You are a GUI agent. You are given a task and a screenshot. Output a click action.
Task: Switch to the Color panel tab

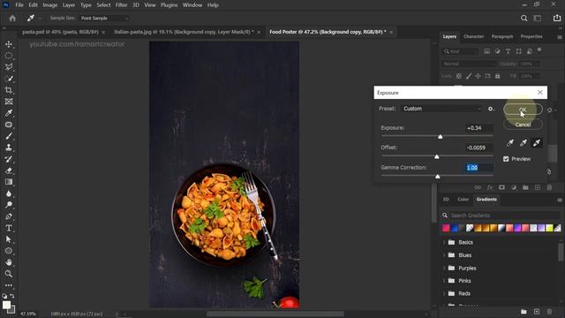click(463, 200)
